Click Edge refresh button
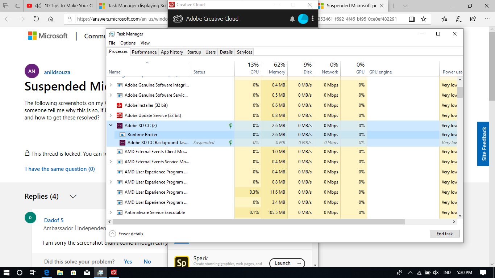This screenshot has height=278, width=495. tap(36, 19)
